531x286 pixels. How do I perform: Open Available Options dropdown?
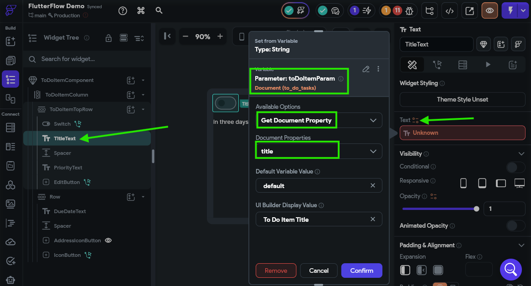click(x=319, y=121)
